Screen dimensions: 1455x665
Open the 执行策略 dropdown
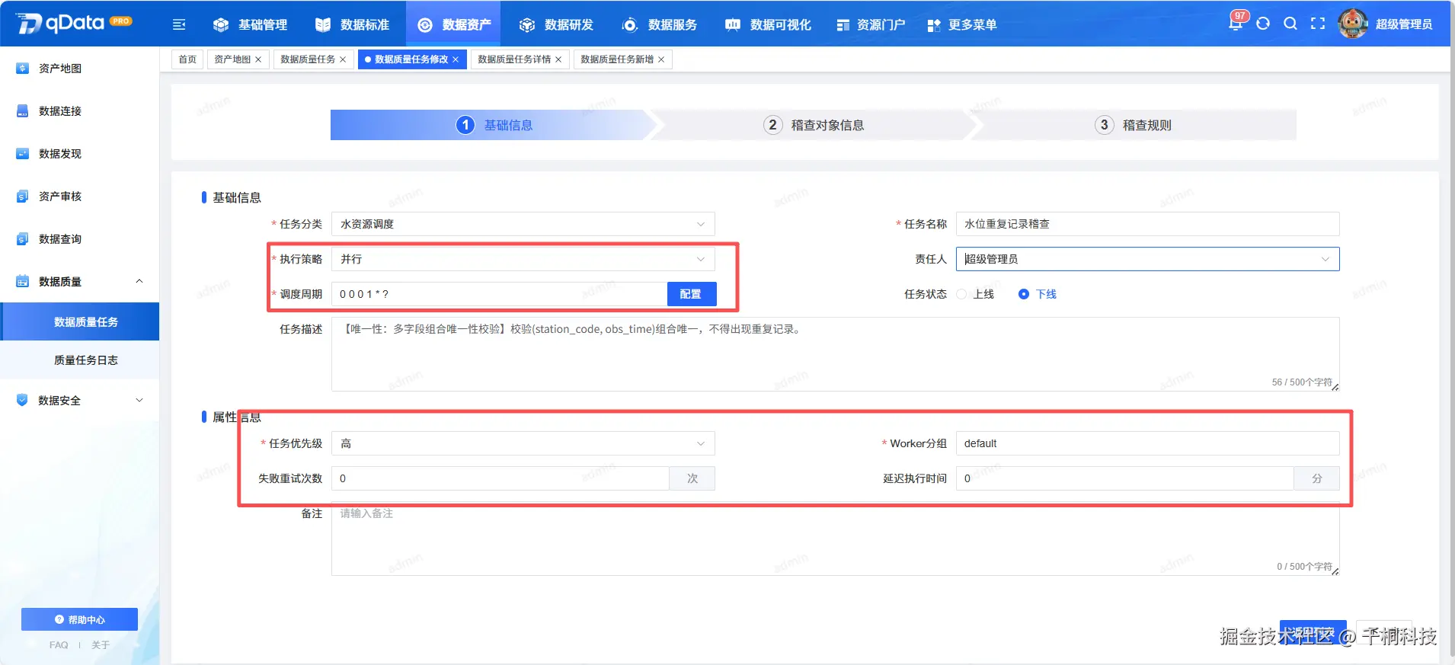523,259
